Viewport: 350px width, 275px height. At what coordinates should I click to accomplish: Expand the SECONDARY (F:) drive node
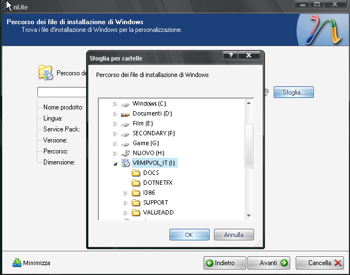(115, 134)
